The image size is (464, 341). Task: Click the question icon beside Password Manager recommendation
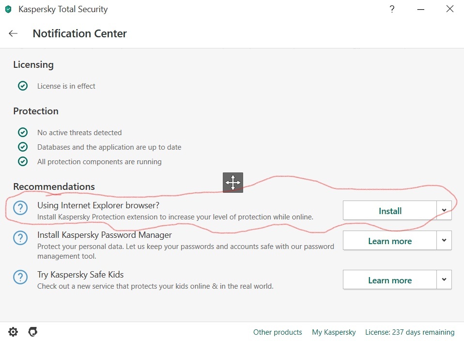(x=20, y=238)
